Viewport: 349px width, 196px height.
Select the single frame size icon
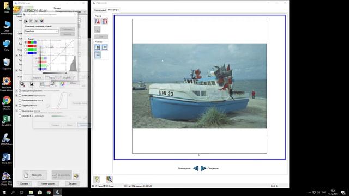pos(105,47)
